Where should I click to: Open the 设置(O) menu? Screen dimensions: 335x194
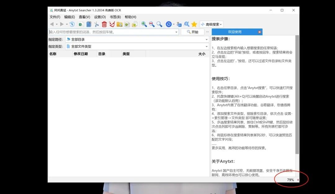coord(100,17)
